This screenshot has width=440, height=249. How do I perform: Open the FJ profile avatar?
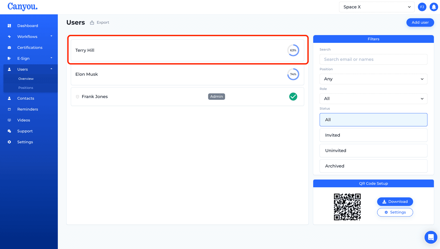[422, 7]
